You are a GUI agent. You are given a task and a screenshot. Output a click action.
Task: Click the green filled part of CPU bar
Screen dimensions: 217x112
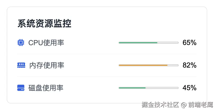pyautogui.click(x=138, y=43)
